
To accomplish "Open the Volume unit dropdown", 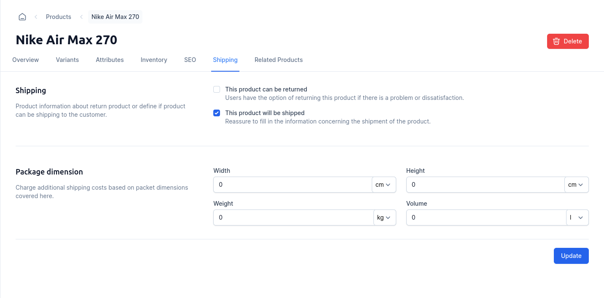I will click(x=577, y=217).
